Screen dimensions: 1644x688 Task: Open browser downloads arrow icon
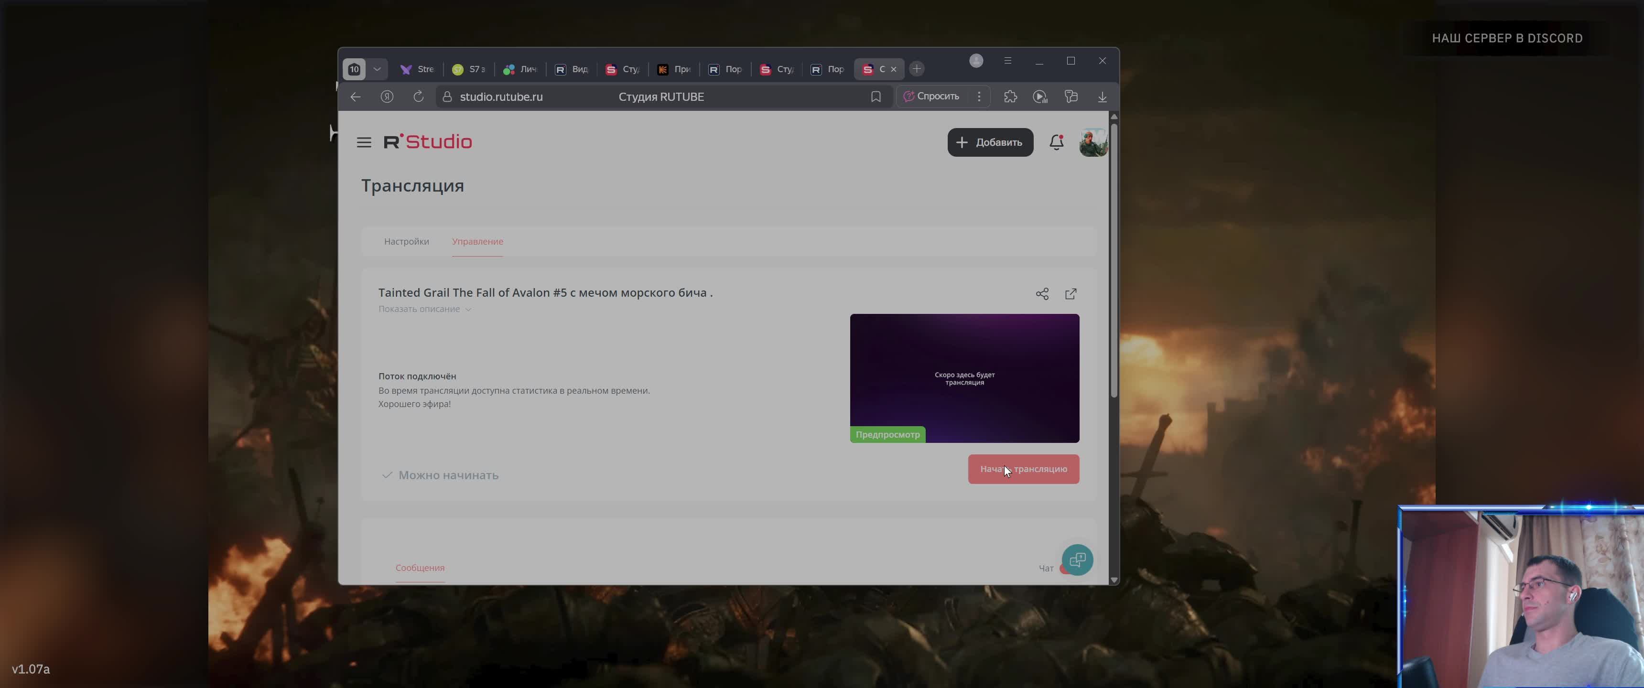tap(1102, 97)
